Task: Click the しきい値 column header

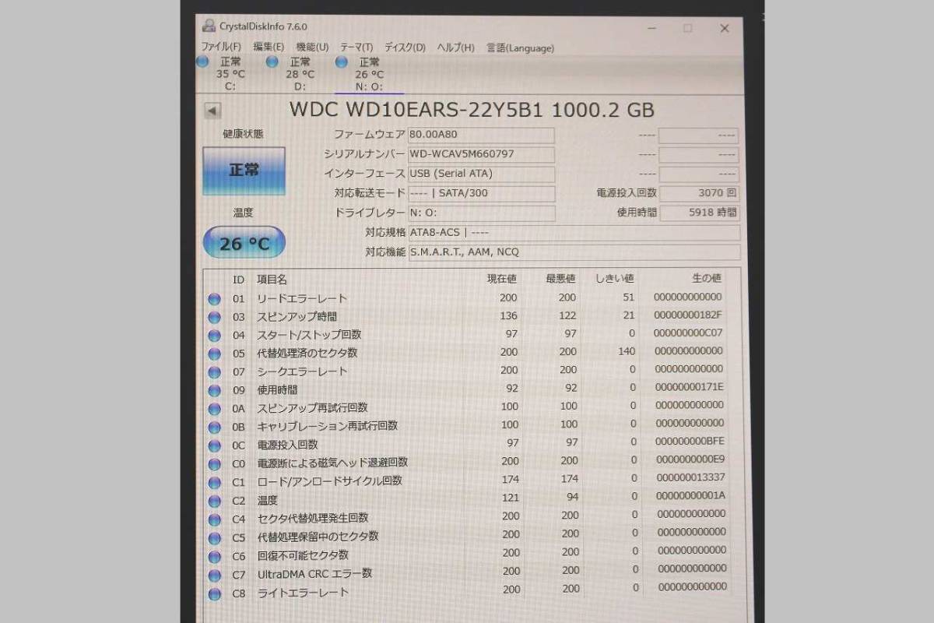Action: (615, 279)
